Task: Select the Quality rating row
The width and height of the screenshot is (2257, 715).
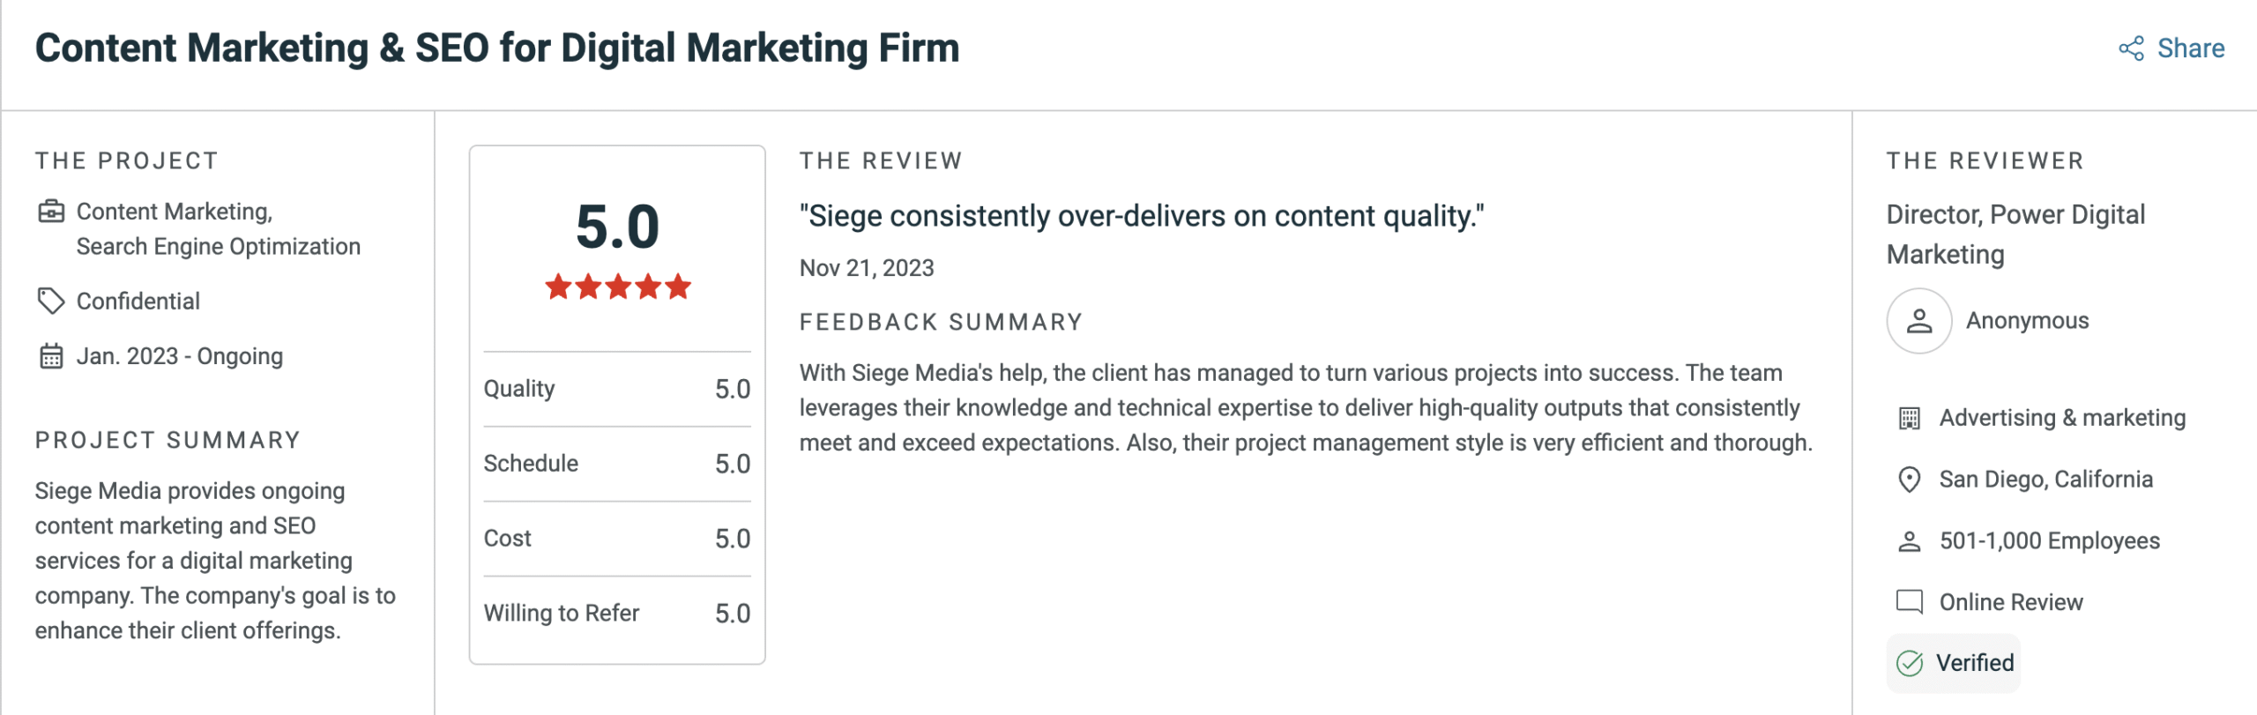Action: tap(616, 389)
